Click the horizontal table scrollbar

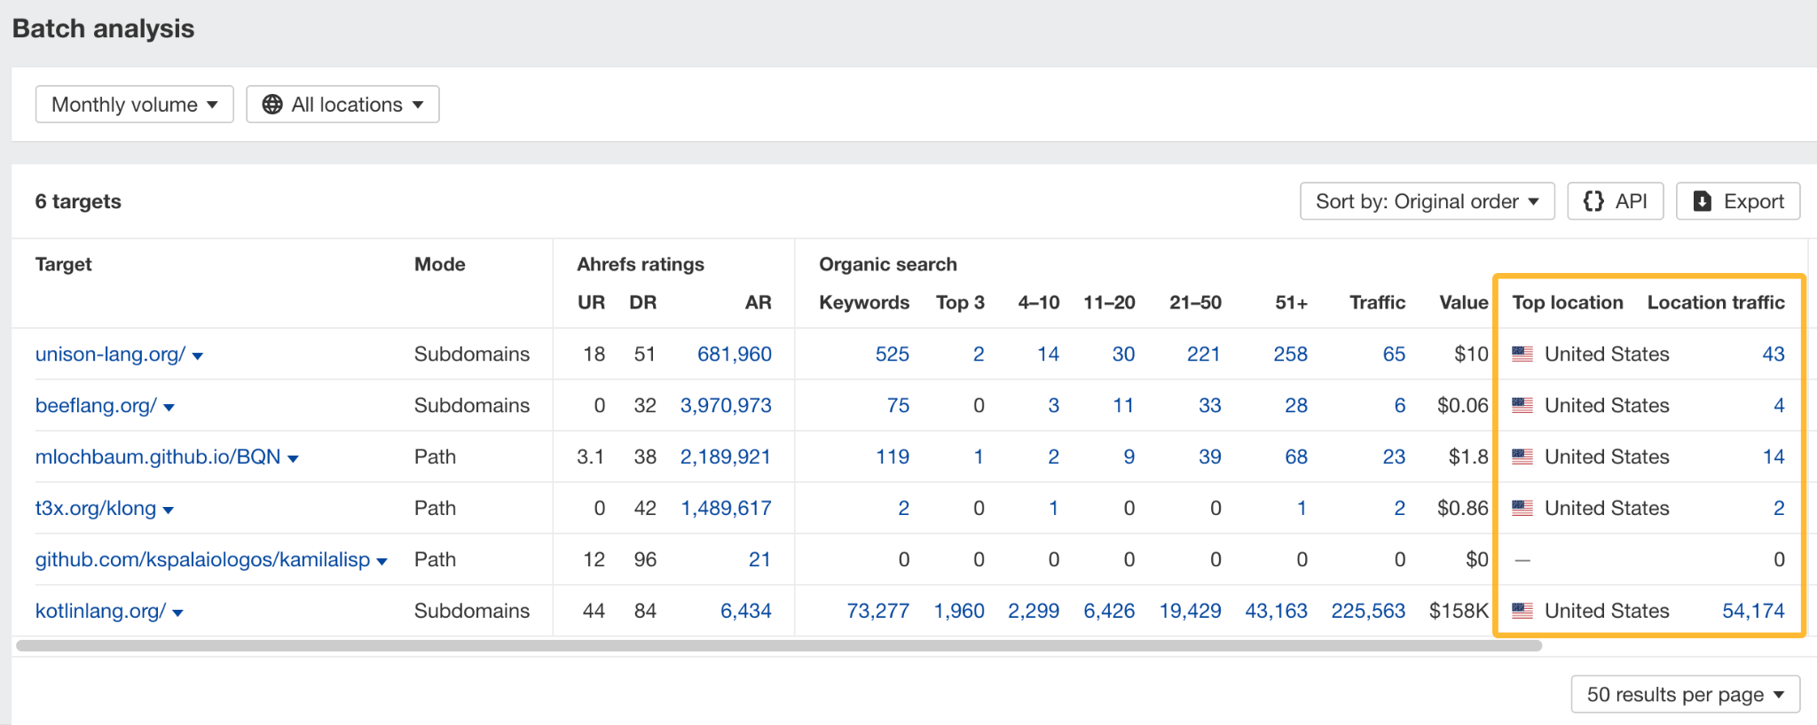(x=779, y=646)
